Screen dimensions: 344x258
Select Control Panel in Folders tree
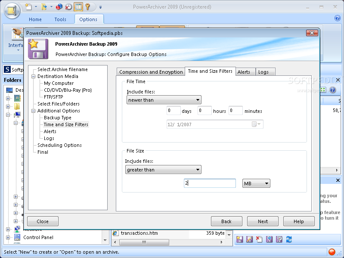[x=38, y=237]
